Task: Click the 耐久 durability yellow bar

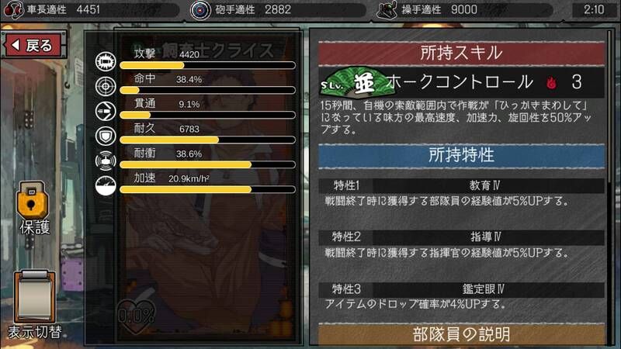Action: coord(207,140)
